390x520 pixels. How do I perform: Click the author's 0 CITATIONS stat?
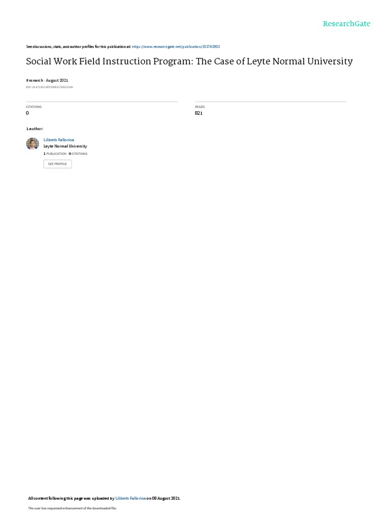click(78, 154)
